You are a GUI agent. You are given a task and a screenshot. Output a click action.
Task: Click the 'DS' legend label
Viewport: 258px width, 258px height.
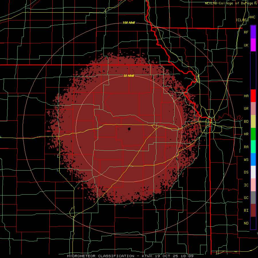(246, 172)
